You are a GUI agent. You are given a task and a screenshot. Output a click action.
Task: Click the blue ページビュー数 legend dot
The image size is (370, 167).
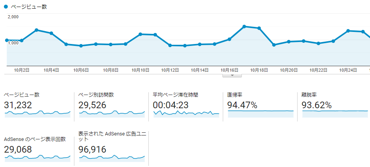coord(6,7)
